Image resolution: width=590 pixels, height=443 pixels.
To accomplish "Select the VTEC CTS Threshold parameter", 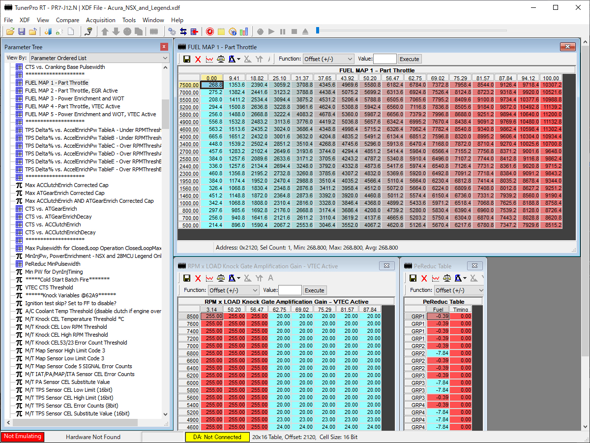I will pos(49,287).
